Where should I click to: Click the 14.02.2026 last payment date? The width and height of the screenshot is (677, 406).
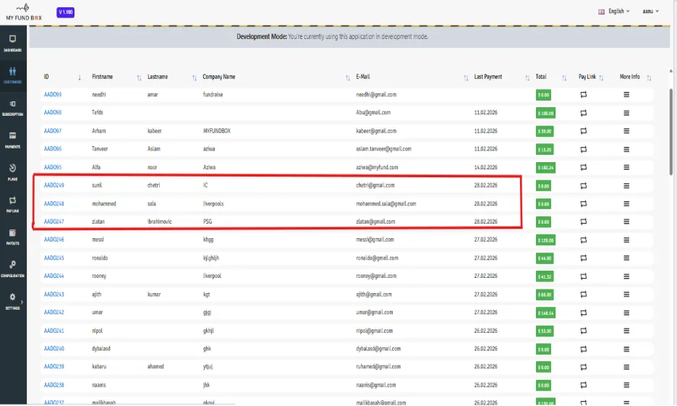point(486,167)
